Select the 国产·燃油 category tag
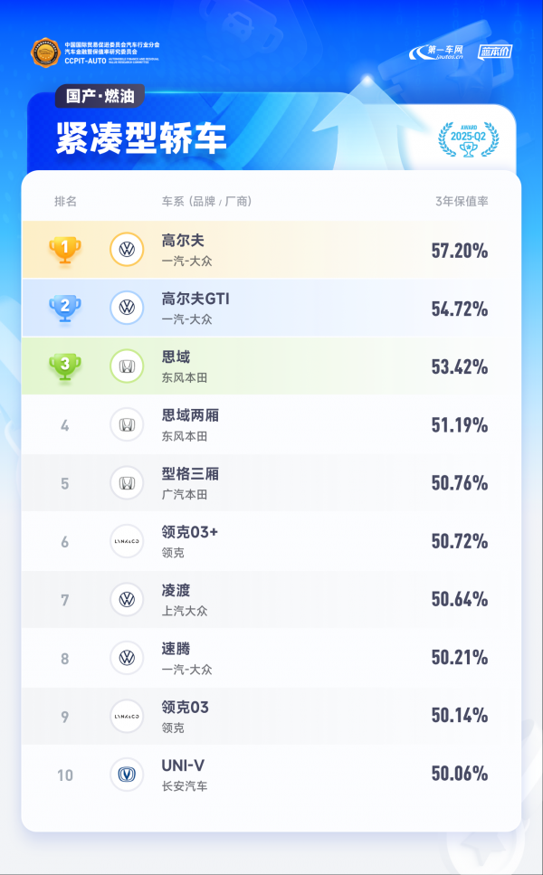 tap(100, 97)
